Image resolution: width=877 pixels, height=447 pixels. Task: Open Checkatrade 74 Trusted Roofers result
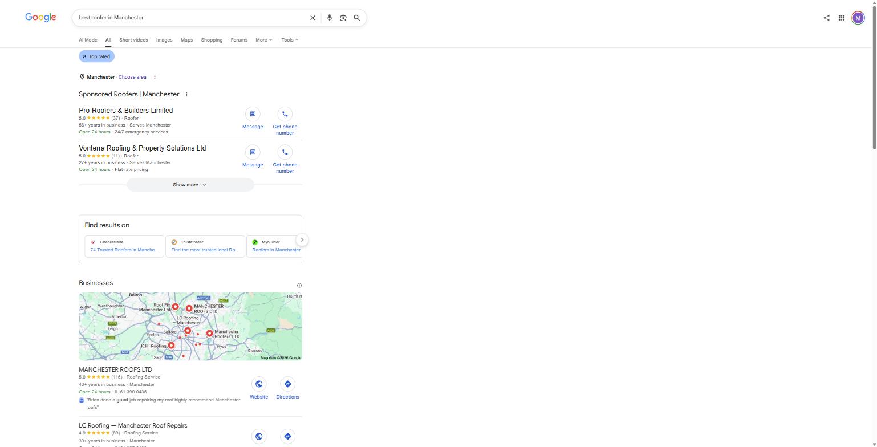[x=124, y=246]
